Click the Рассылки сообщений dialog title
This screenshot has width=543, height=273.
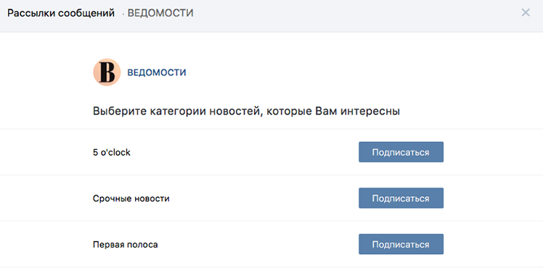click(61, 13)
